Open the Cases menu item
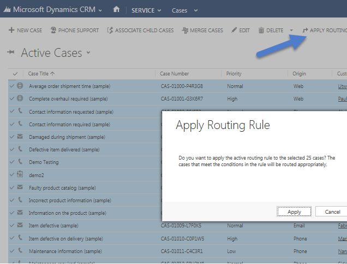This screenshot has height=264, width=347. coord(180,10)
